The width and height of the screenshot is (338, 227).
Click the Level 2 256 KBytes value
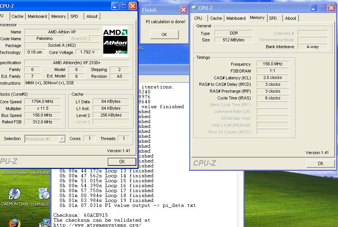point(111,115)
